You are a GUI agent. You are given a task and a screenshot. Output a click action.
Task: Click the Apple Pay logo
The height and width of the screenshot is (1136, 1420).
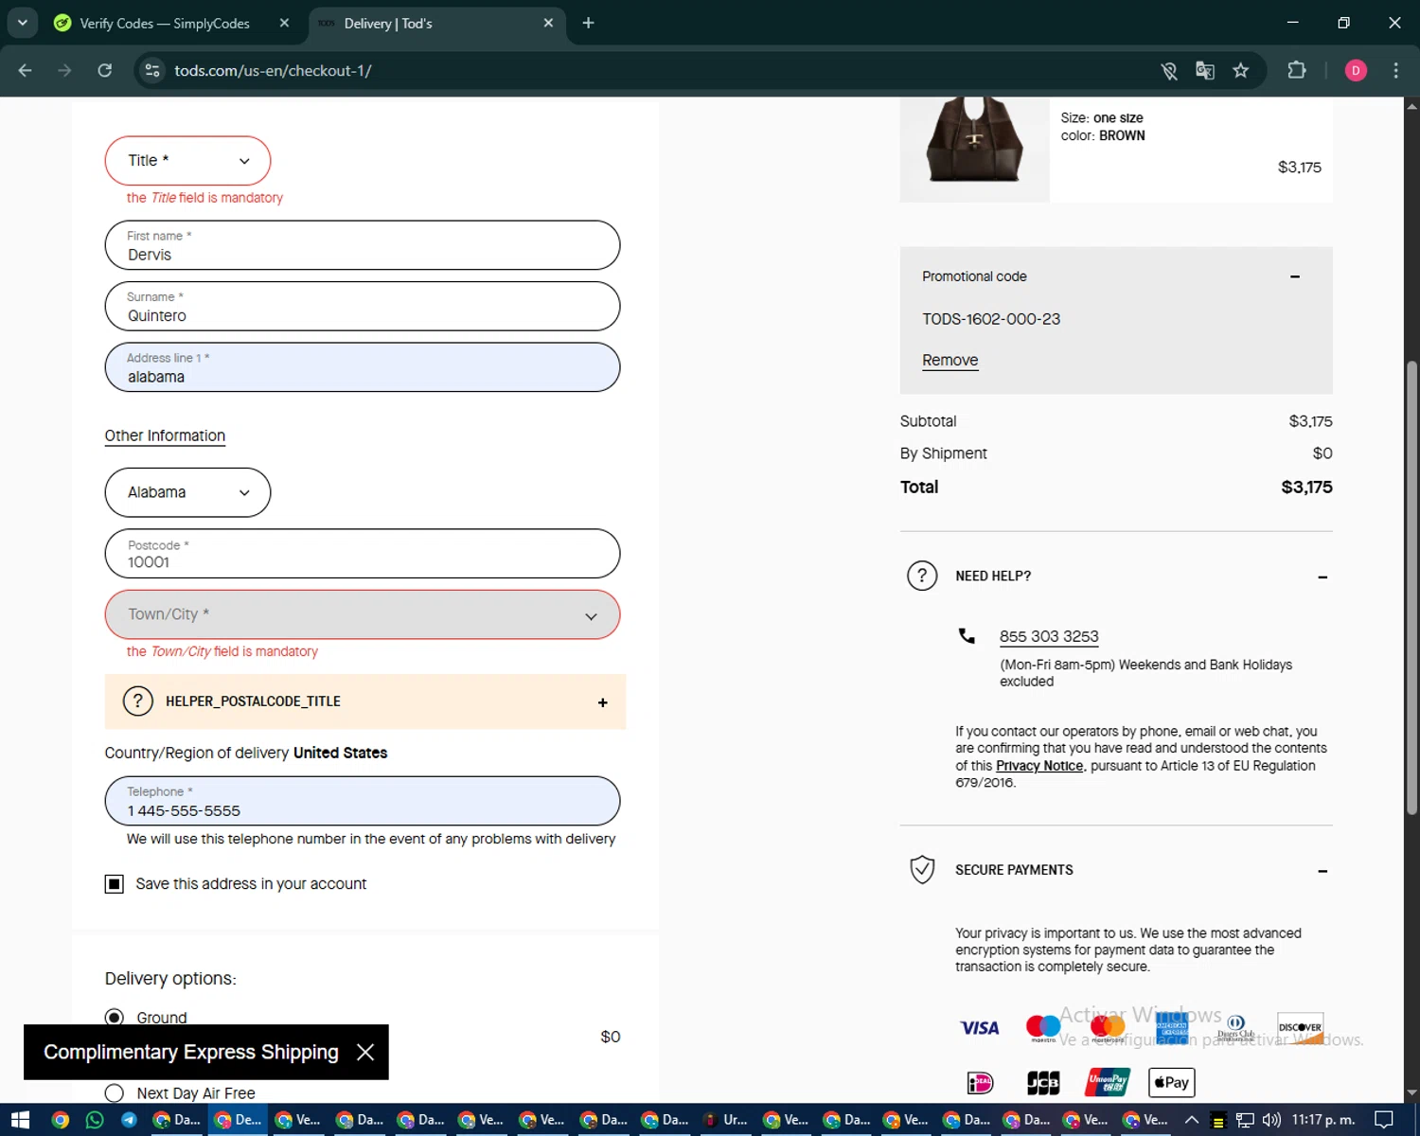(1172, 1082)
